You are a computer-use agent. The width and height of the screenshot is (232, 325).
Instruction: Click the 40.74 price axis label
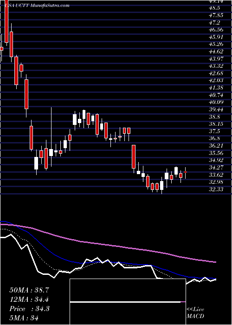[x=216, y=95]
